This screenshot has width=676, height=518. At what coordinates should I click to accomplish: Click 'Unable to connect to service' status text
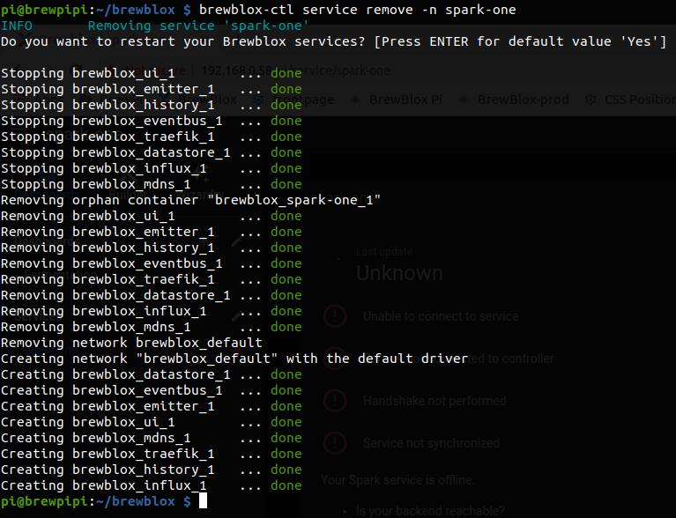click(x=441, y=316)
